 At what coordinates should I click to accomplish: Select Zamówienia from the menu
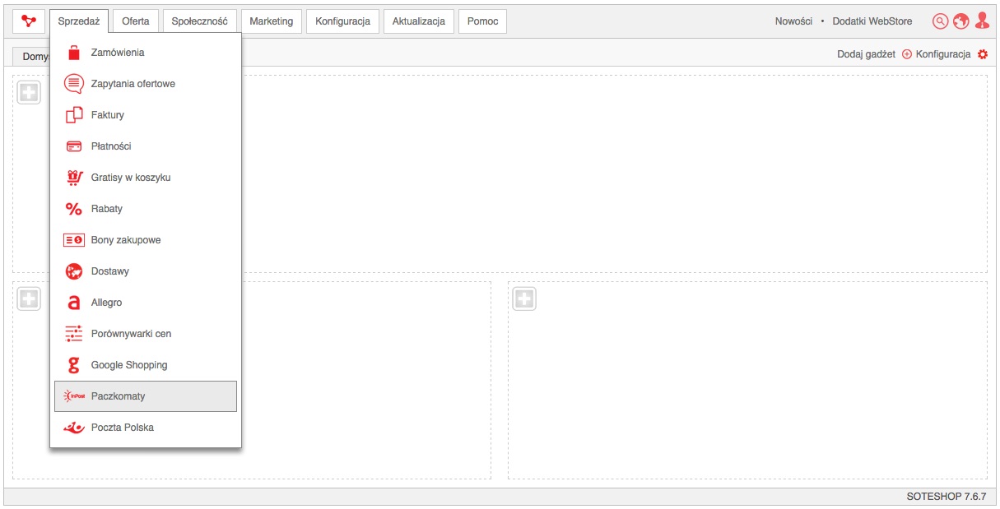pyautogui.click(x=146, y=53)
